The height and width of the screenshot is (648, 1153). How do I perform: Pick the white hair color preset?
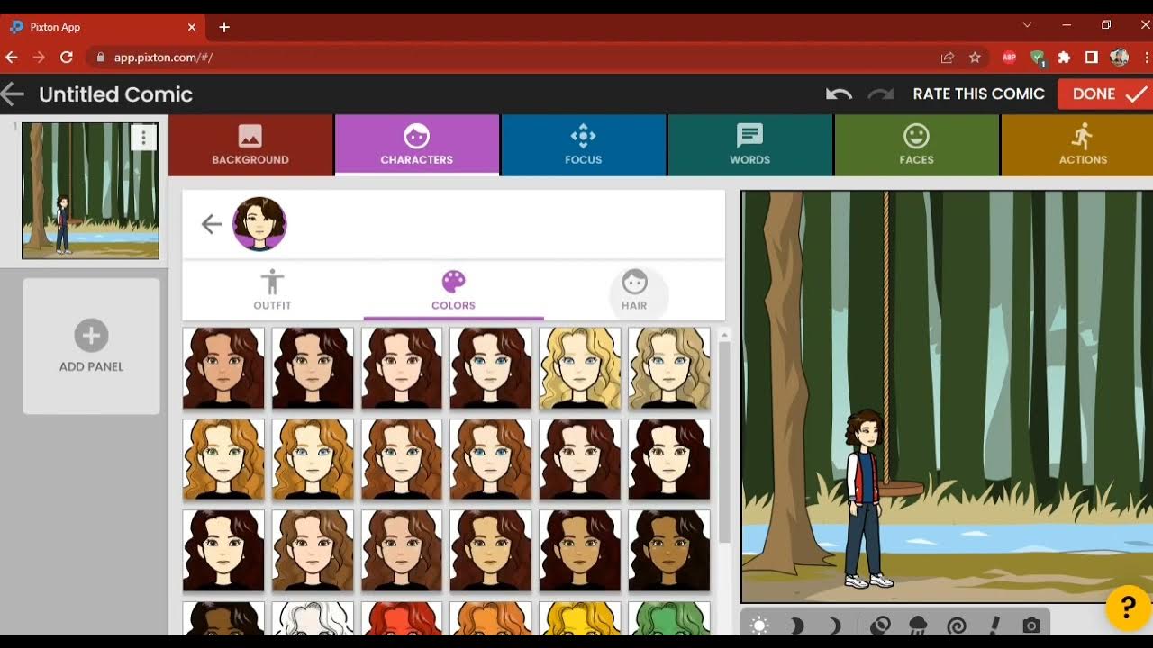coord(313,618)
